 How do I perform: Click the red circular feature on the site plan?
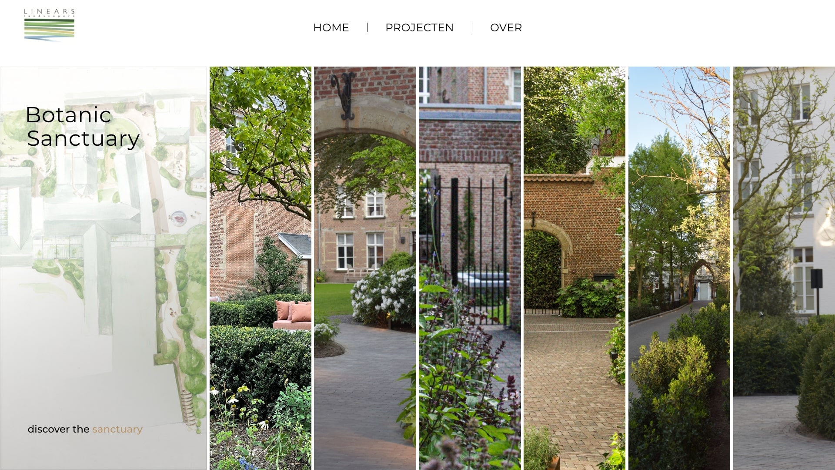pos(179,216)
